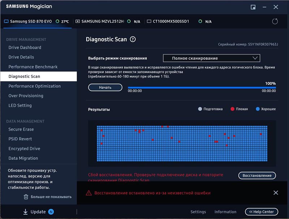Open the Help Center
The height and width of the screenshot is (219, 289).
tap(261, 212)
